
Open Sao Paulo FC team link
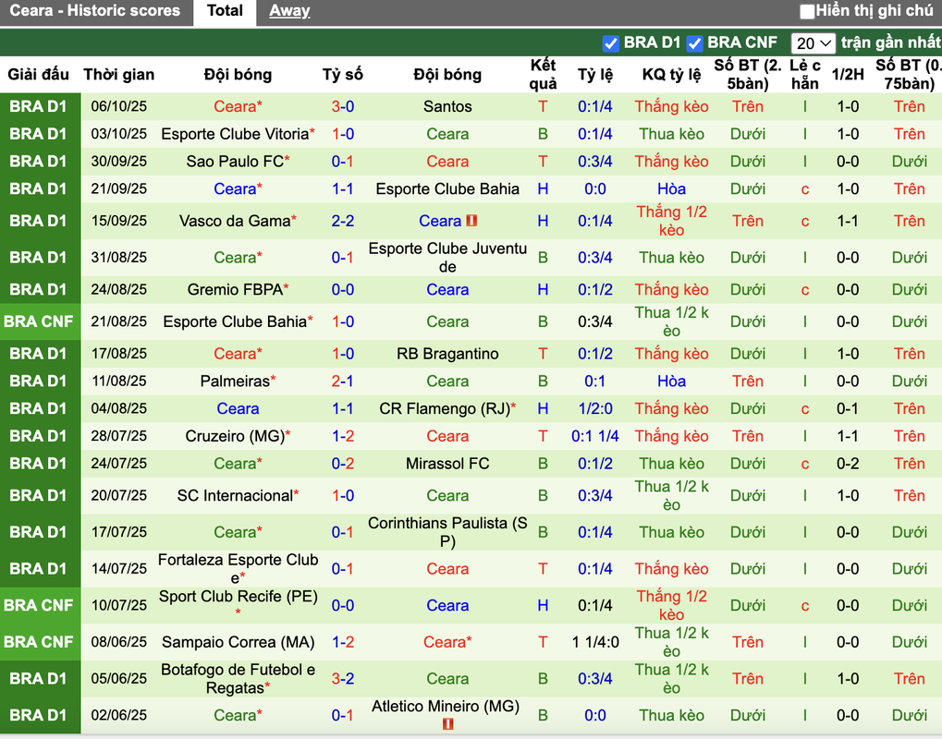235,162
